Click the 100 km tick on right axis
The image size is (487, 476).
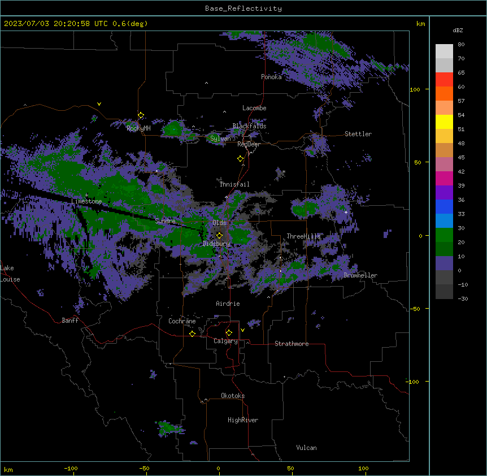(x=415, y=89)
